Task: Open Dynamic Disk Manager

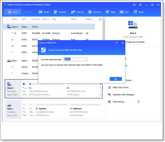Action: point(123,94)
